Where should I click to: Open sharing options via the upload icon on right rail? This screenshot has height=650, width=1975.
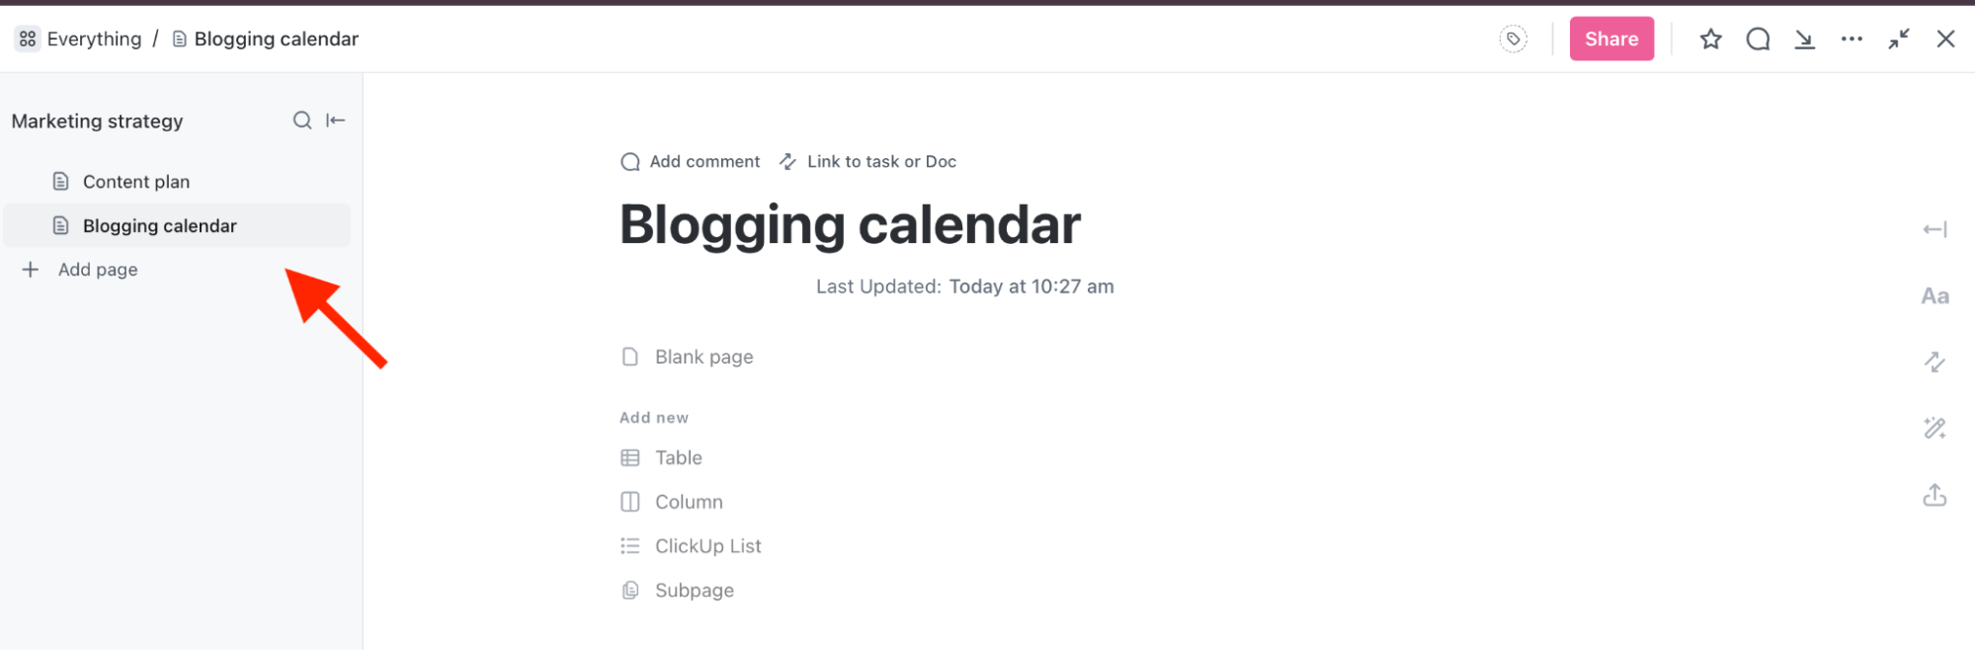[1934, 495]
